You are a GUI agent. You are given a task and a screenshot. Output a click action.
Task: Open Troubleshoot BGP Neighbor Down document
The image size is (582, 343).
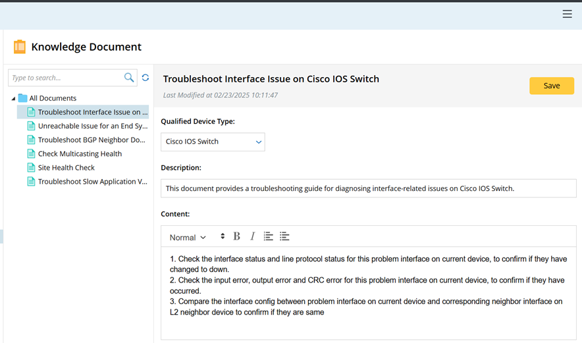pos(91,140)
